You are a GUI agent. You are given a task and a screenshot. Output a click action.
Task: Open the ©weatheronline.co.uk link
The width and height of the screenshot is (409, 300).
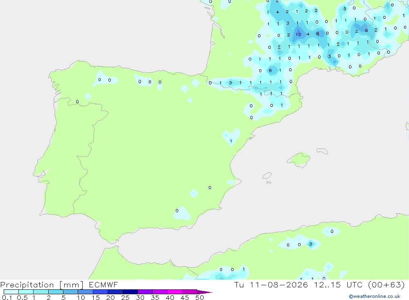pyautogui.click(x=374, y=296)
